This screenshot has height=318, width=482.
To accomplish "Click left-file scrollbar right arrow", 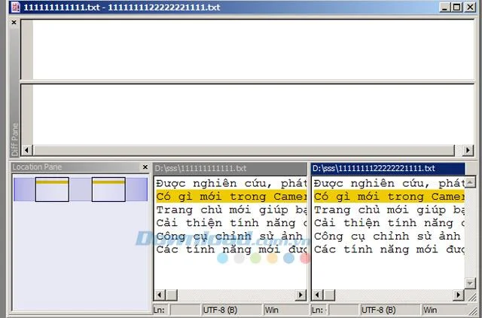I will 300,295.
